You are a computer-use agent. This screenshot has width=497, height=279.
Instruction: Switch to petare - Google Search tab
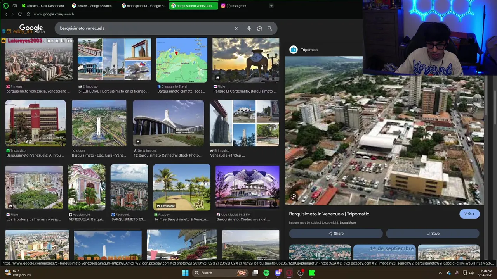click(x=92, y=6)
